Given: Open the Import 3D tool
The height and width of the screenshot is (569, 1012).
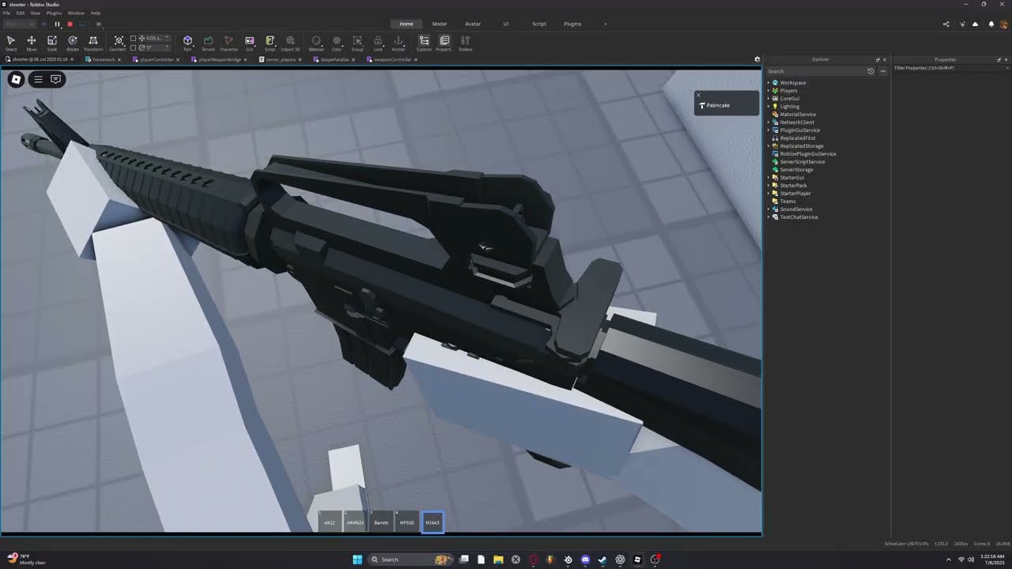Looking at the screenshot, I should [290, 43].
